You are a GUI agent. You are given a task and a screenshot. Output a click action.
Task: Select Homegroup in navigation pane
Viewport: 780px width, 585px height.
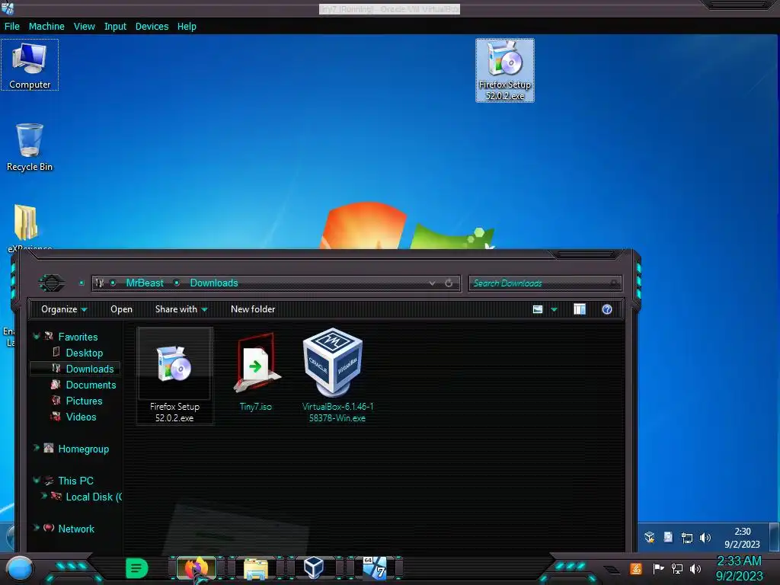click(x=84, y=449)
